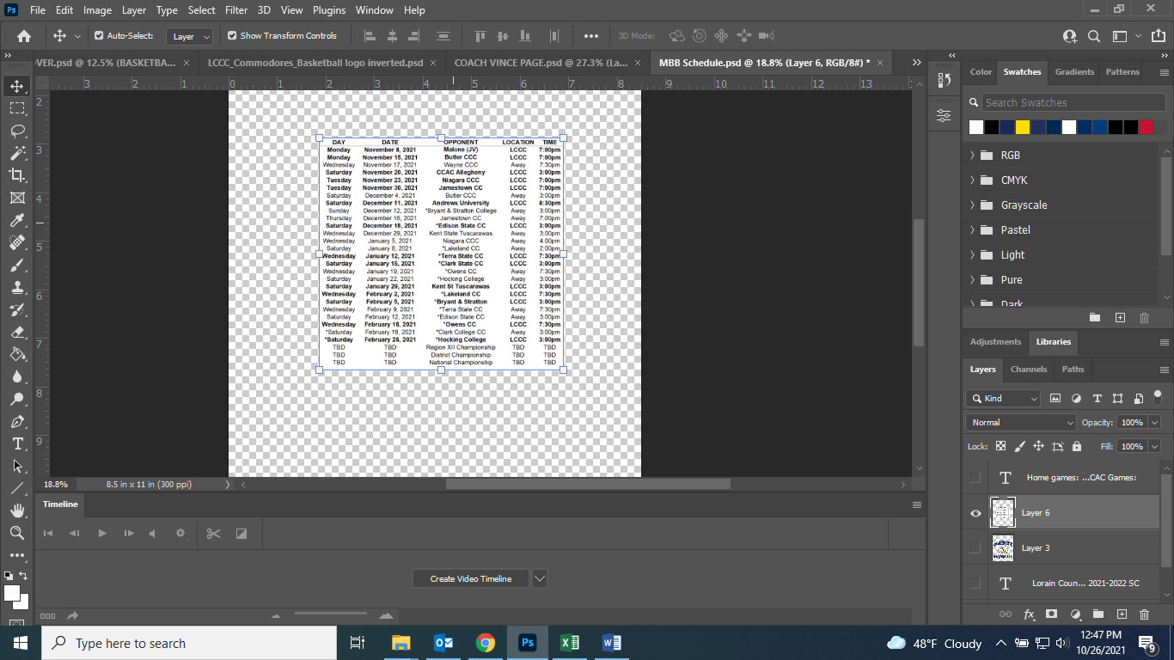
Task: Select the Lasso tool
Action: tap(17, 131)
